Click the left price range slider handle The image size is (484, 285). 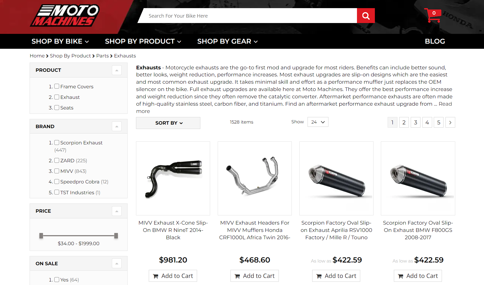click(41, 236)
